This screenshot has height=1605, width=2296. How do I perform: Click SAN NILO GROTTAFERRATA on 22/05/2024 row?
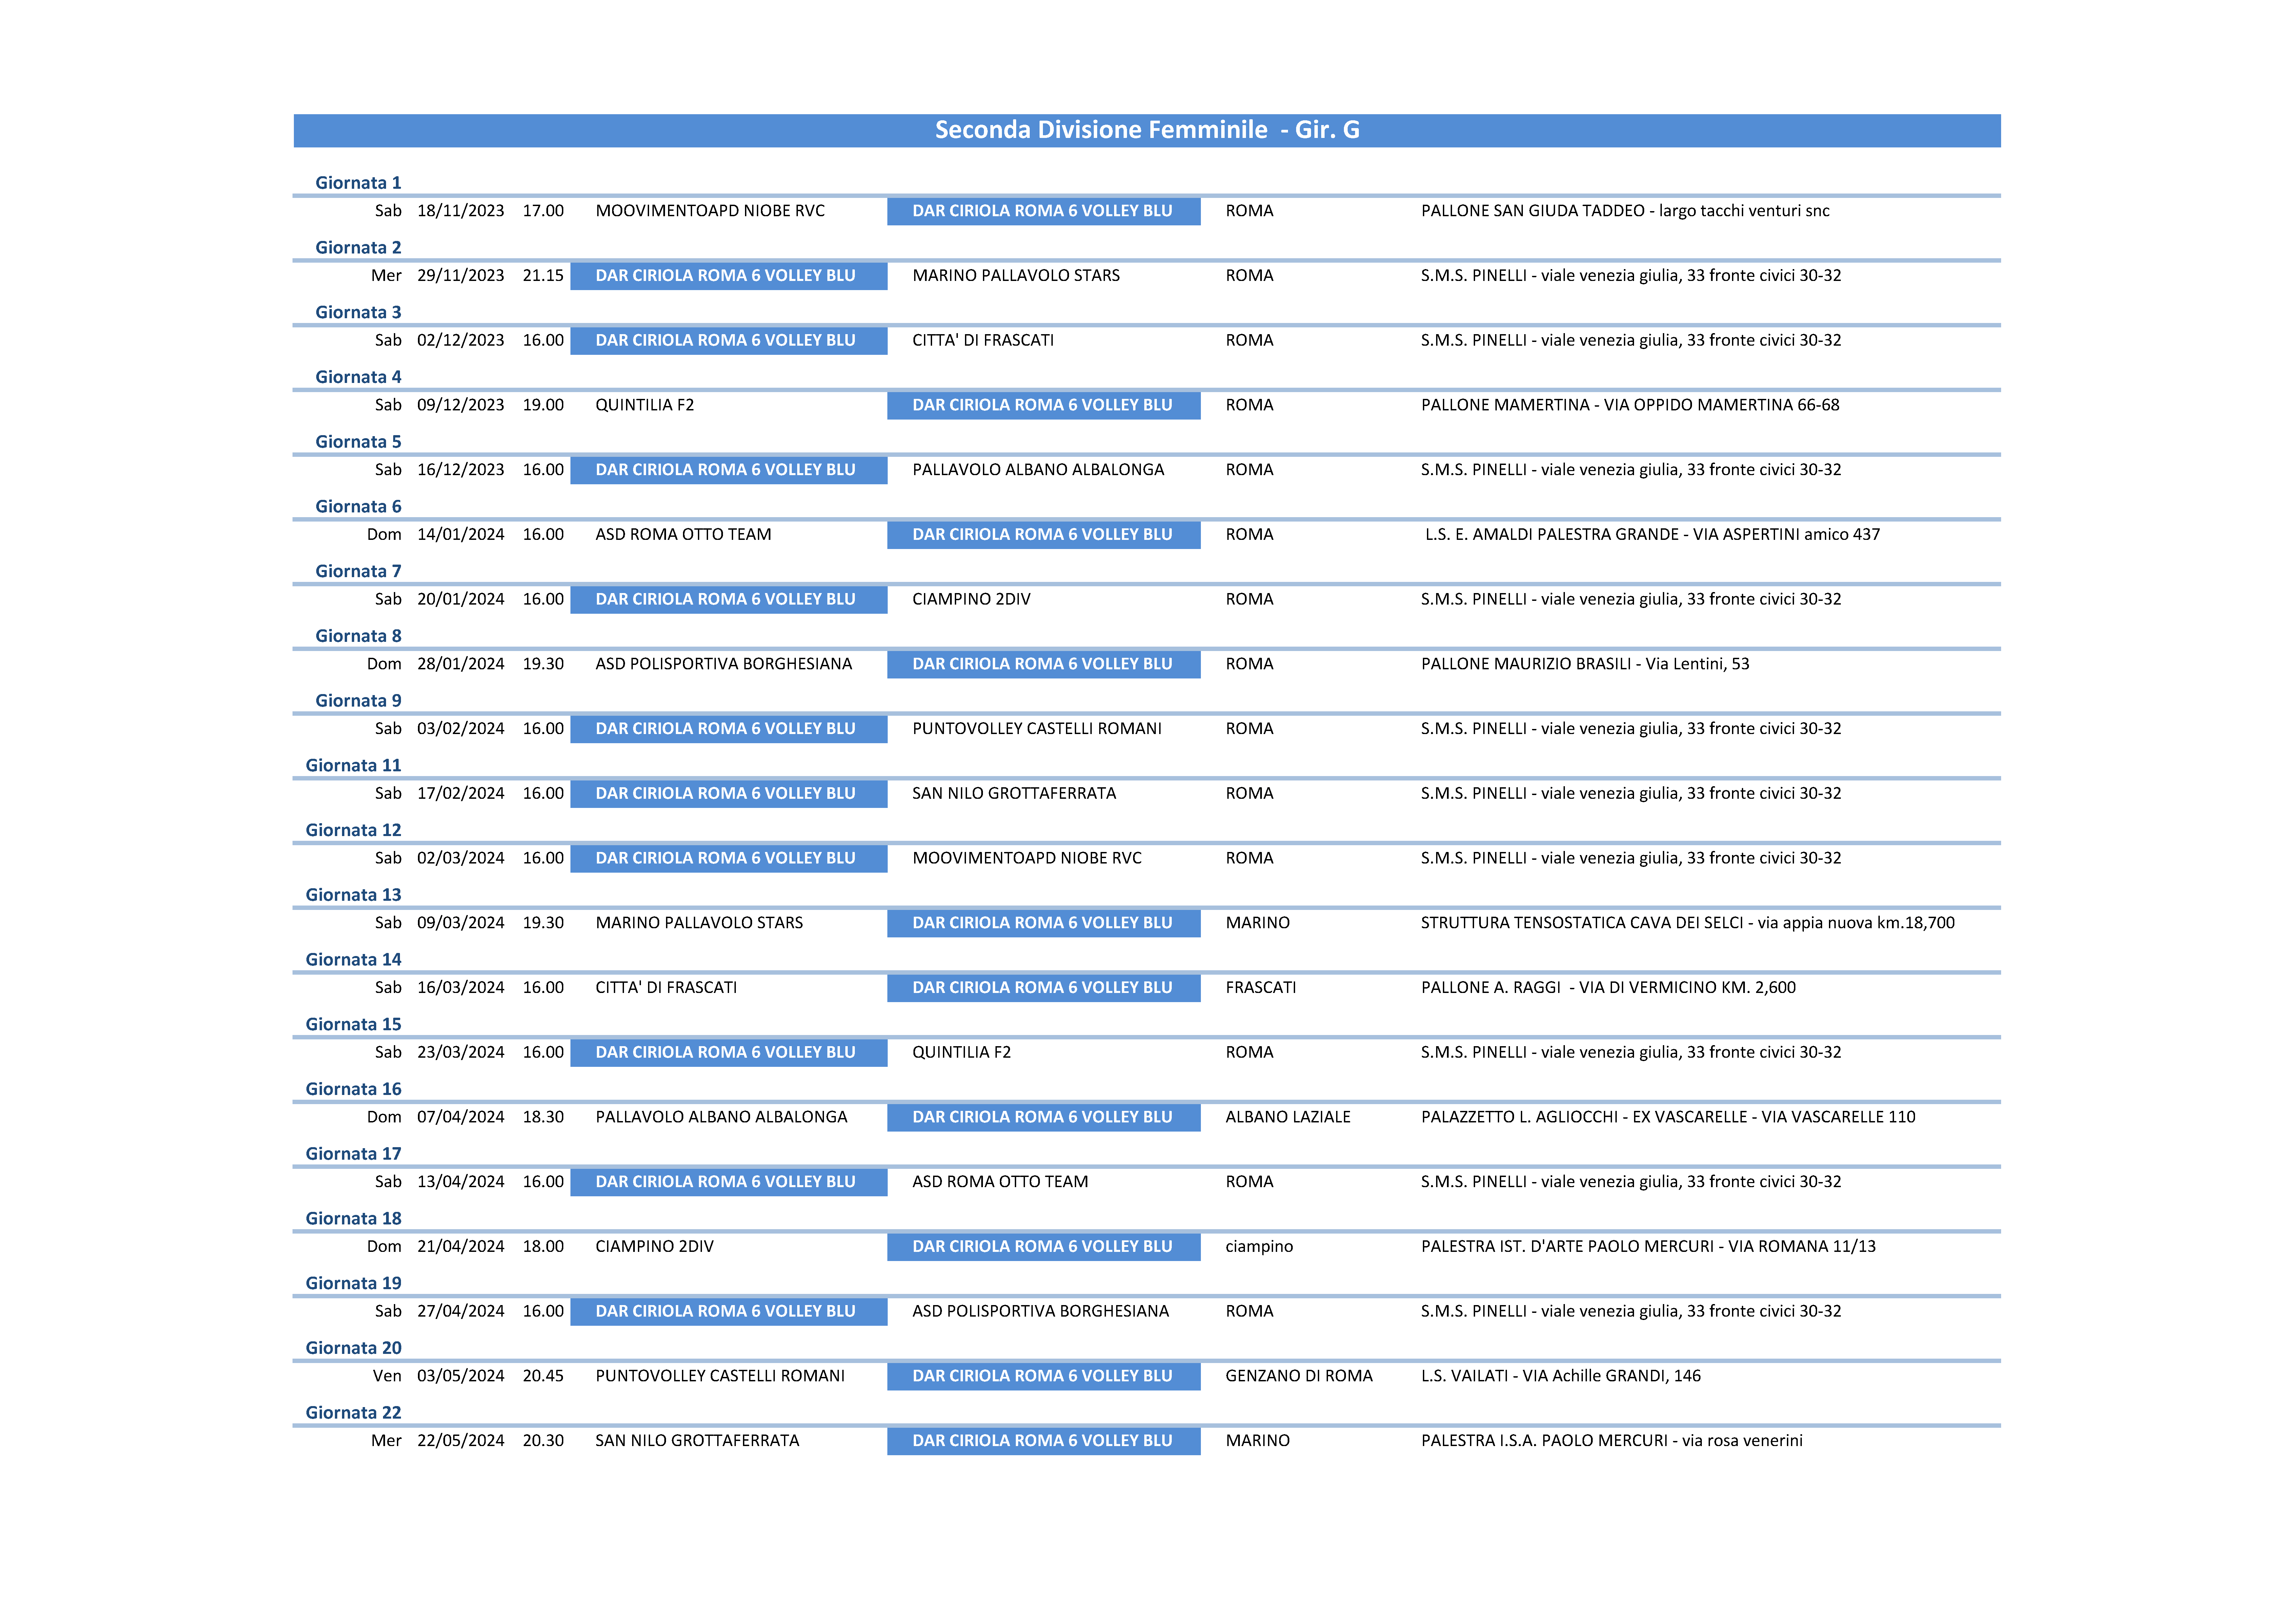click(697, 1441)
